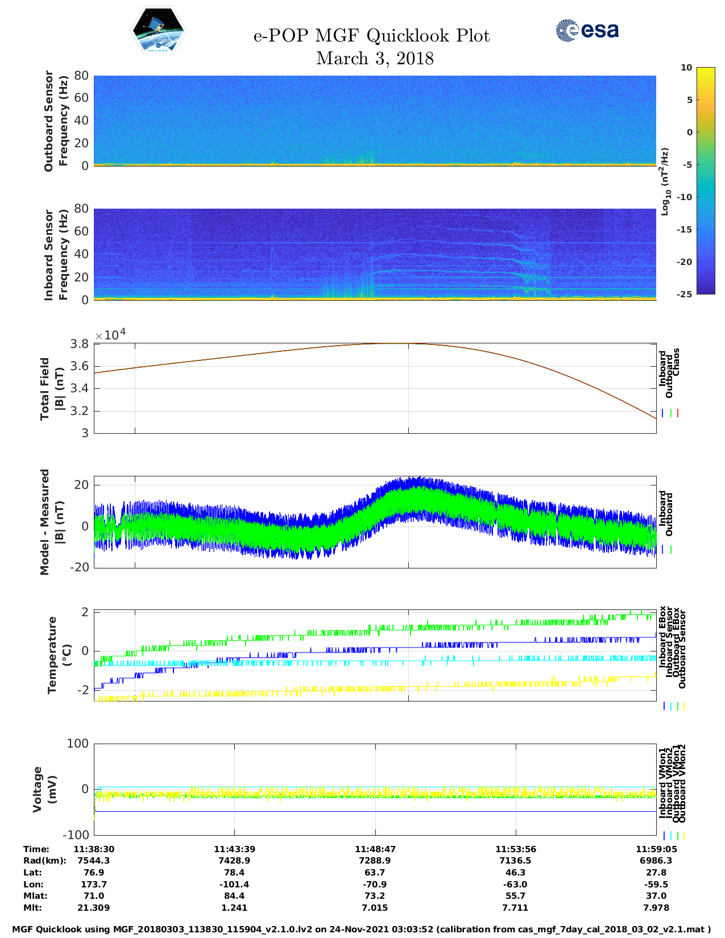
Task: Click inside the Model - Measured plot
Action: click(375, 522)
